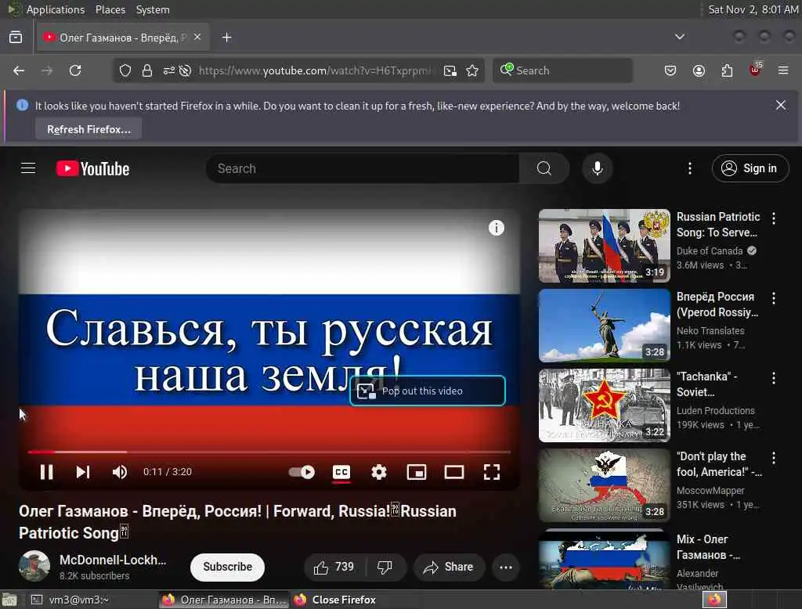Open "Don't play the fool, America!" video

(604, 485)
